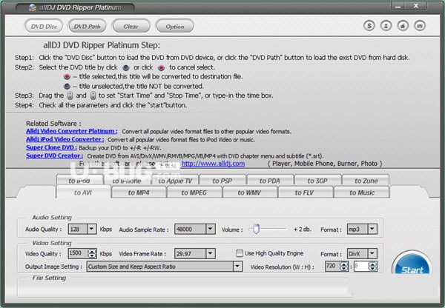The width and height of the screenshot is (445, 308).
Task: Open Alldj Video Converter Platinum link
Action: [71, 131]
